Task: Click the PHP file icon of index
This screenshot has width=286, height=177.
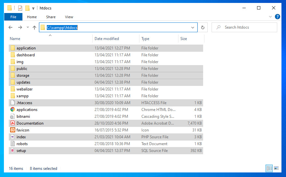Action: 13,137
